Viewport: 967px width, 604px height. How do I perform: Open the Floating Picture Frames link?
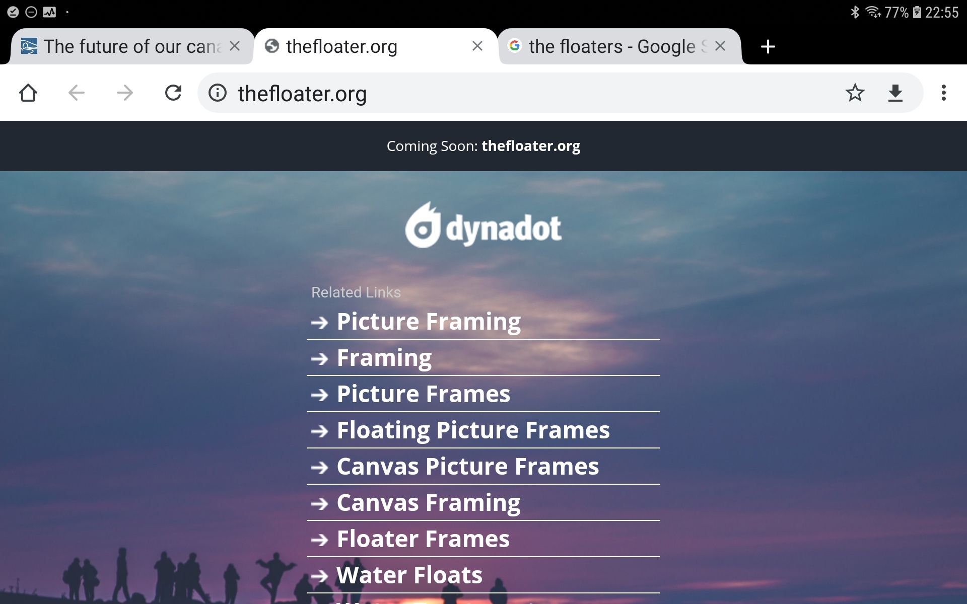point(472,430)
